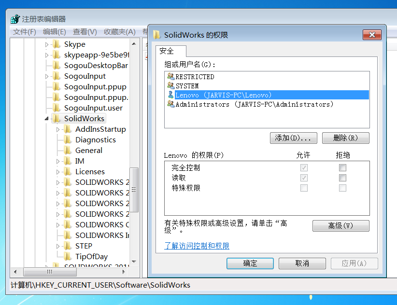Select RESTRICTED in the user list
Viewport: 397px width, 305px height.
tap(195, 77)
